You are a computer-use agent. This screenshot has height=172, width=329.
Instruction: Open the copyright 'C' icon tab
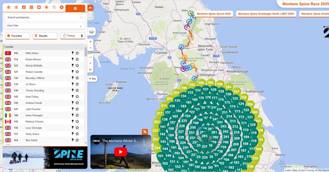9,7
